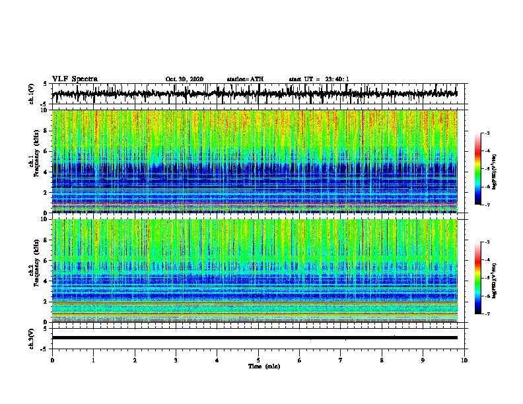This screenshot has width=523, height=404.
Task: Select the date 'Oct. 30, 2020'
Action: coord(184,79)
